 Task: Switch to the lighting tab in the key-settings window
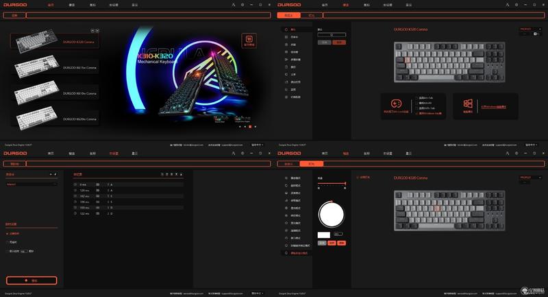[312, 15]
